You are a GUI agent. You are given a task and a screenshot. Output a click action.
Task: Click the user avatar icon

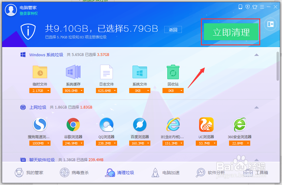(11, 10)
